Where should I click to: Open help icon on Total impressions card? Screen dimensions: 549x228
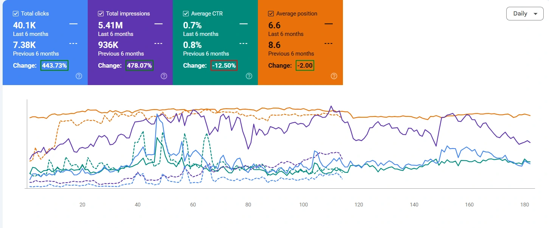(x=164, y=76)
